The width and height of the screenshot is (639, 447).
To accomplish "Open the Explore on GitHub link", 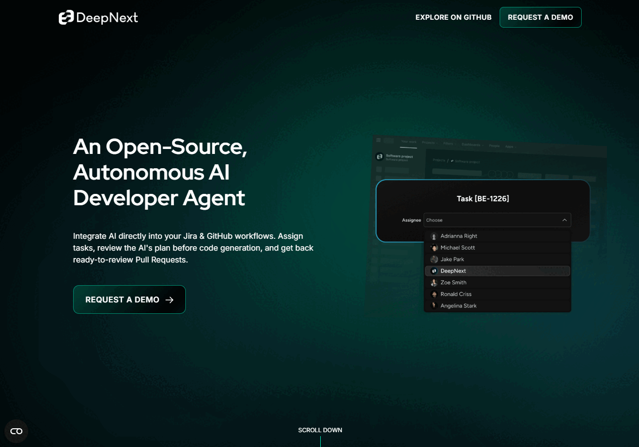I will point(453,17).
